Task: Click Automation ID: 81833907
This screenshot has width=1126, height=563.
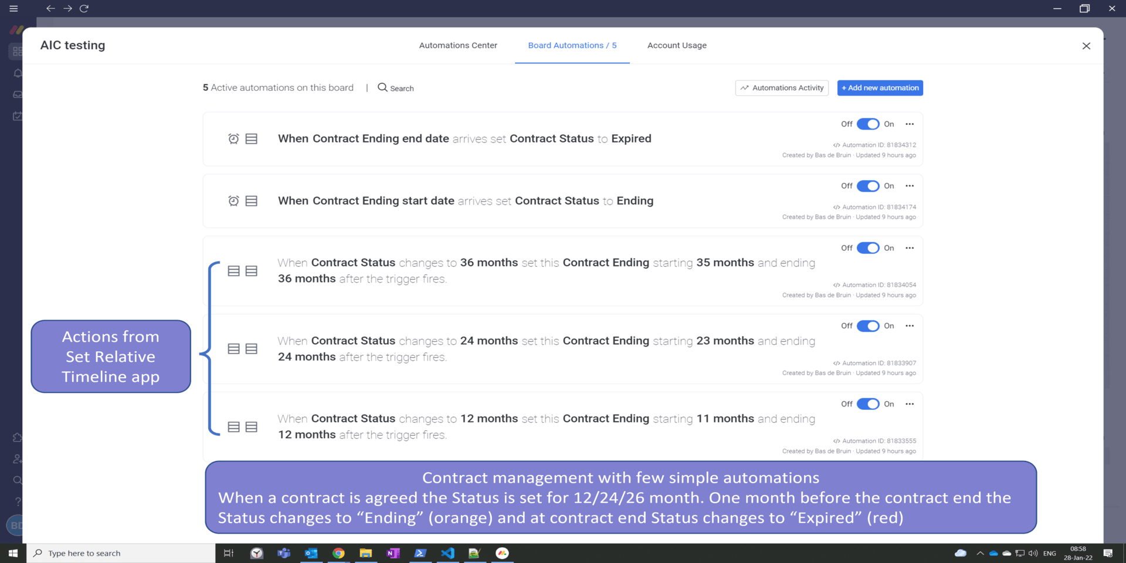Action: pyautogui.click(x=879, y=363)
